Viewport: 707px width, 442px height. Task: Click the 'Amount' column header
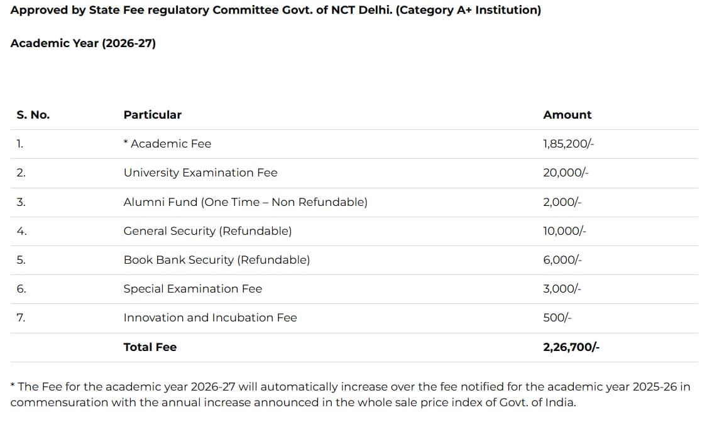pyautogui.click(x=567, y=115)
